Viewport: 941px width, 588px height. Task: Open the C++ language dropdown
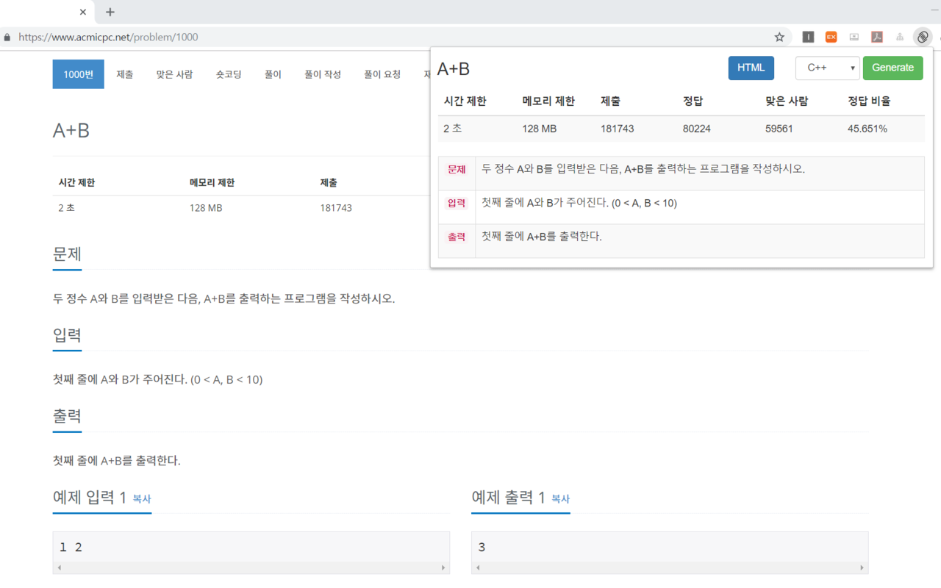click(x=828, y=68)
